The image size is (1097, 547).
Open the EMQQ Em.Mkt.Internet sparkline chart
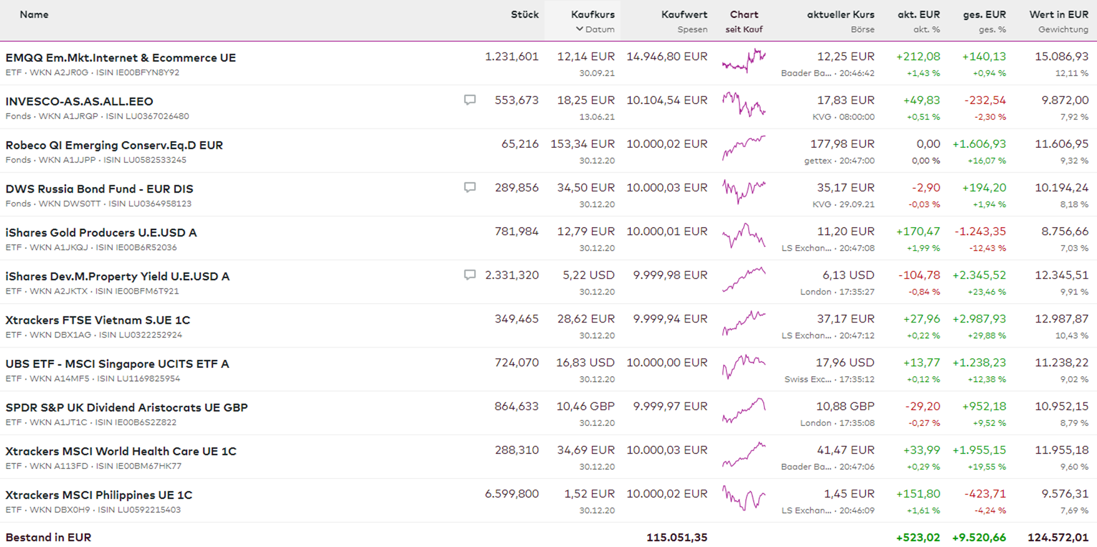tap(744, 61)
